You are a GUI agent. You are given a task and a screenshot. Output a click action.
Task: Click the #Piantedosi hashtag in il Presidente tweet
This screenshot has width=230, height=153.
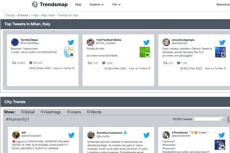click(x=169, y=145)
